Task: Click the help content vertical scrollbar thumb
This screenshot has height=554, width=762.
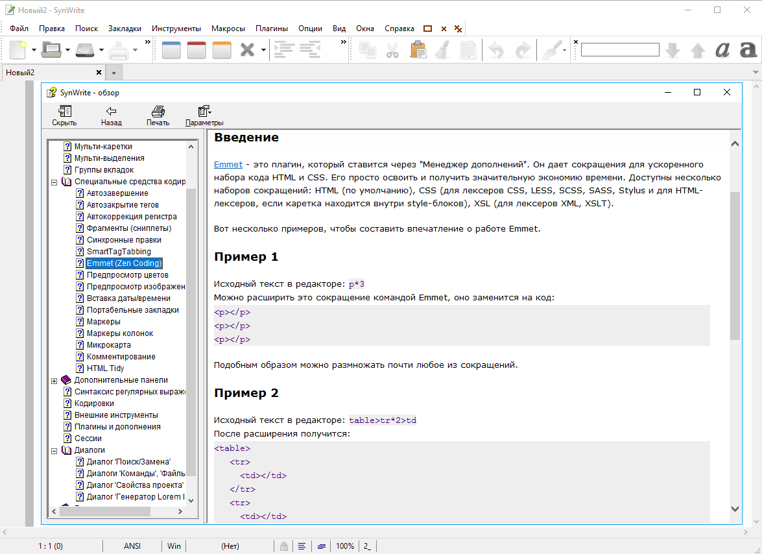Action: tap(735, 266)
